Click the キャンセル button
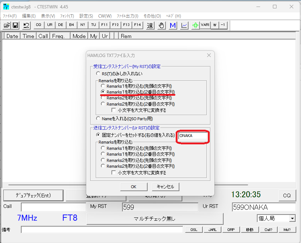301x243 pixels. (x=165, y=187)
